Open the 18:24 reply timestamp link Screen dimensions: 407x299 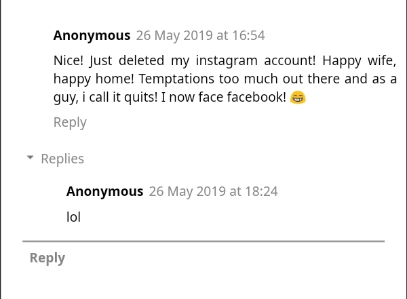pos(213,191)
